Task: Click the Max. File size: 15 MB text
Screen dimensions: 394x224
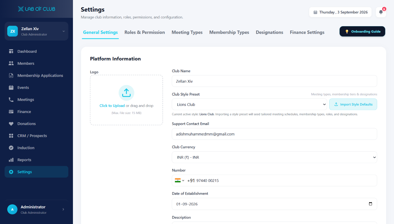Action: pyautogui.click(x=126, y=113)
